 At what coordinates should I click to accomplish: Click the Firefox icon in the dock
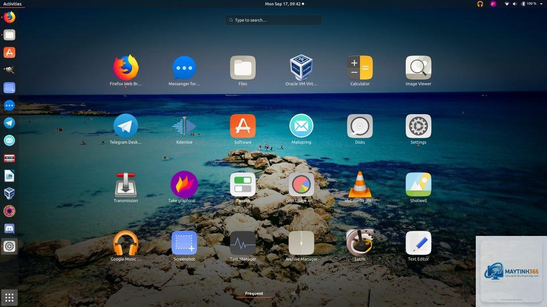pos(10,17)
